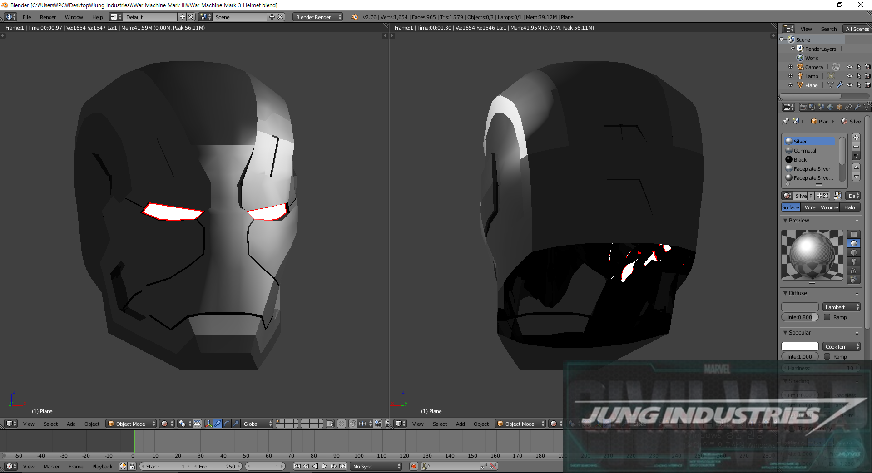Enable the scale manipulator in left viewport
Viewport: 872px width, 473px height.
click(x=236, y=424)
